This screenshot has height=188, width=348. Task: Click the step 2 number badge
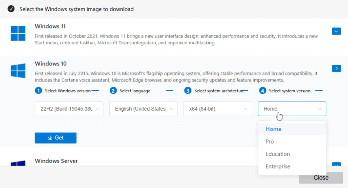113,91
